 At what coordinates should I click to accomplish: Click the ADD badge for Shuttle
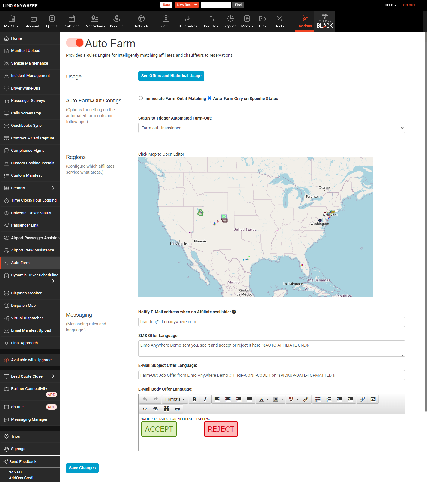point(52,407)
